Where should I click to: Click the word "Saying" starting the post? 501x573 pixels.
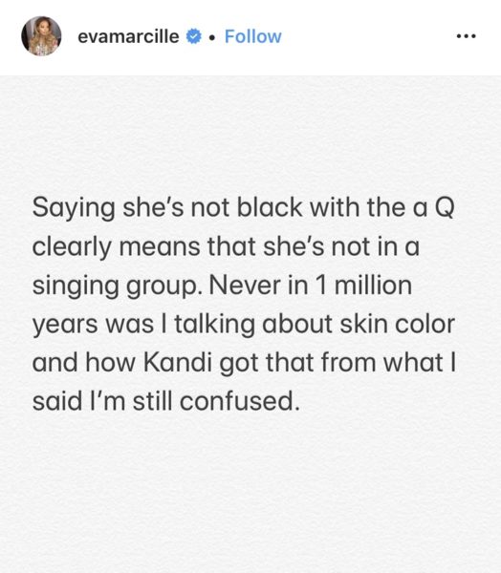tap(74, 208)
